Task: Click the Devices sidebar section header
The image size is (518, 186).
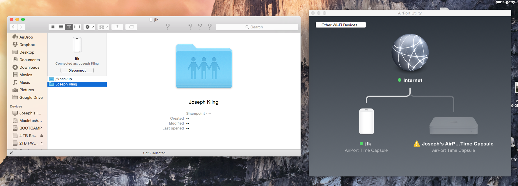Action: [x=16, y=106]
